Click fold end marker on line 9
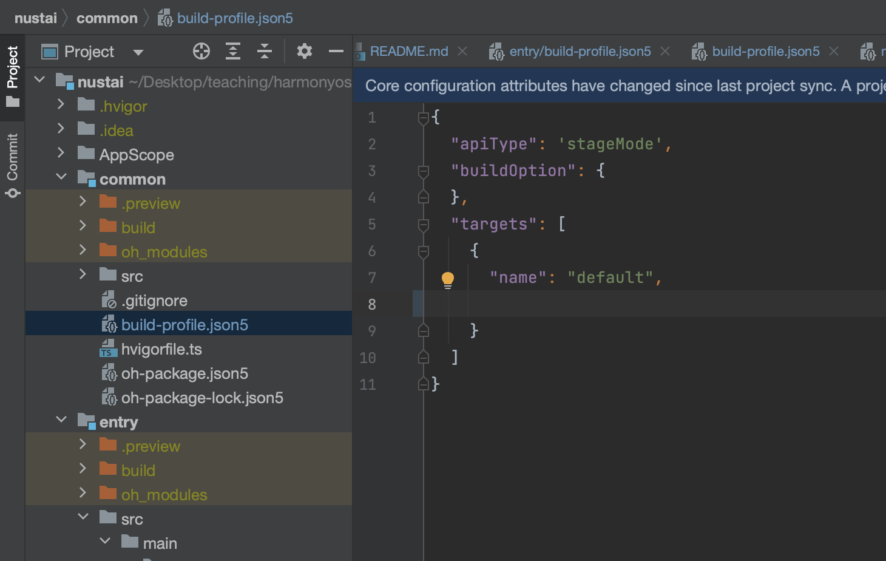The width and height of the screenshot is (886, 561). coord(424,330)
